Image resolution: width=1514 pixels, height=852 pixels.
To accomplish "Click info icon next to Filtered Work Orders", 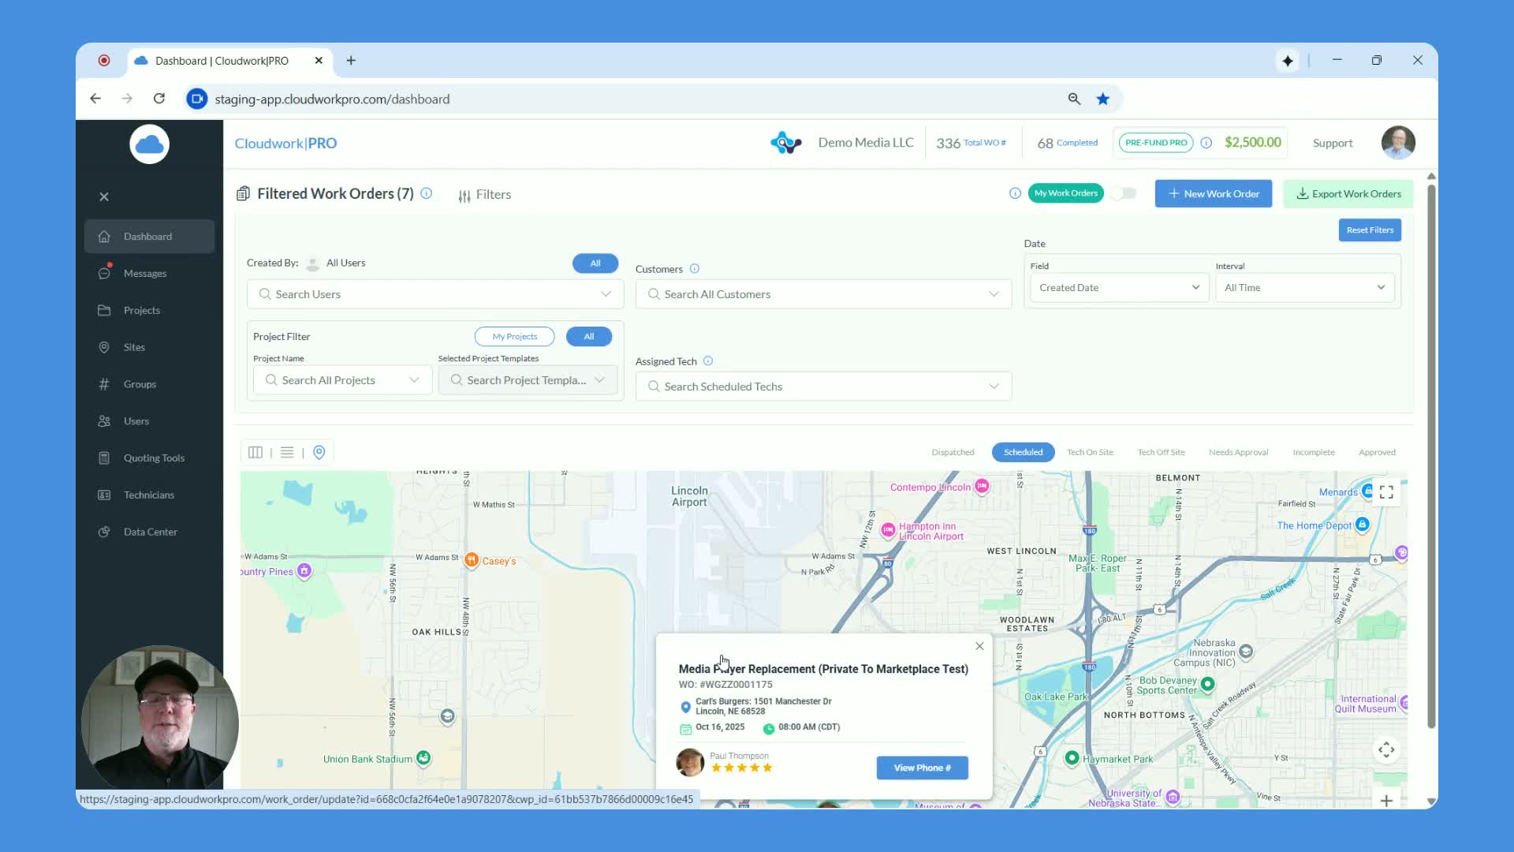I will click(427, 193).
